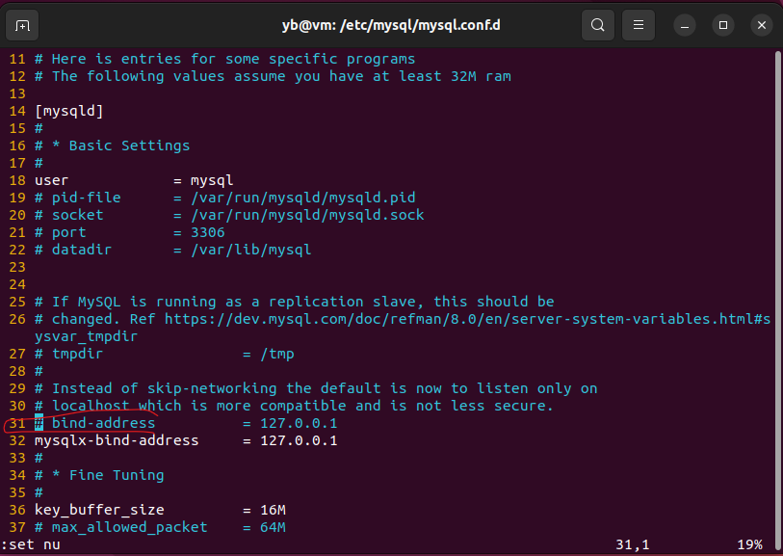Click the terminal's vertical scrollbar
Screen dimensions: 783x556
pos(778,300)
